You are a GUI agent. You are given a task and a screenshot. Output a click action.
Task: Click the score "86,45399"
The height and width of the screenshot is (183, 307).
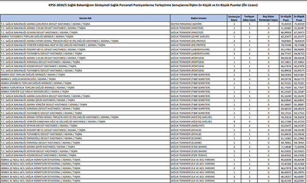(x=286, y=181)
